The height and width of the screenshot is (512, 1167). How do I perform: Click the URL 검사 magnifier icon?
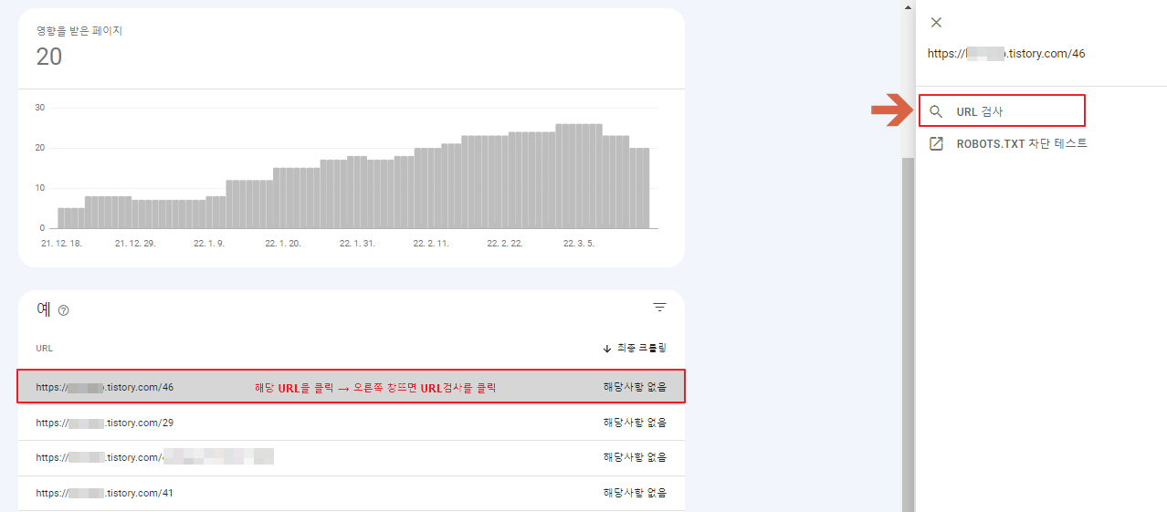[936, 112]
